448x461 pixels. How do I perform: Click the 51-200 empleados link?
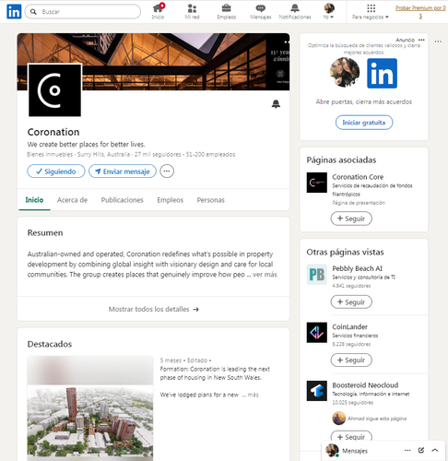[x=210, y=154]
